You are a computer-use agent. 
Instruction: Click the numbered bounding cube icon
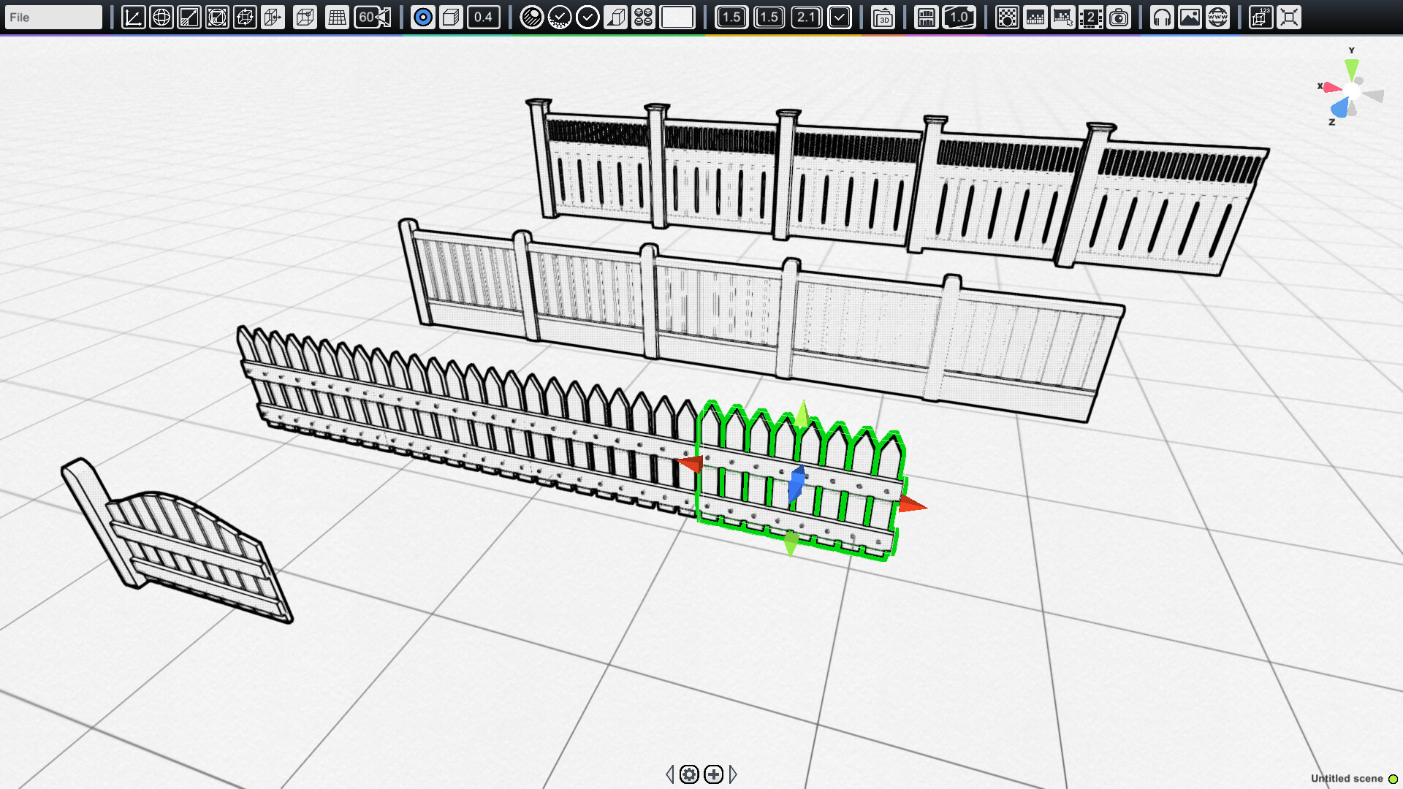pyautogui.click(x=1260, y=17)
